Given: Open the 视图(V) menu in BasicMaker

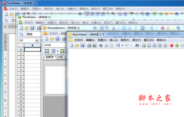Looking at the screenshot, I should [x=102, y=40].
